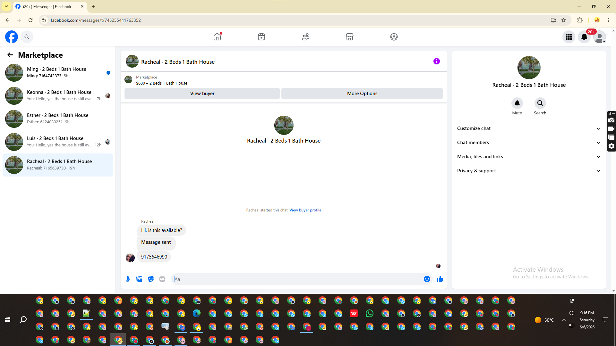Screen dimensions: 616x346
Task: Go back from Marketplace chats list
Action: coord(10,55)
